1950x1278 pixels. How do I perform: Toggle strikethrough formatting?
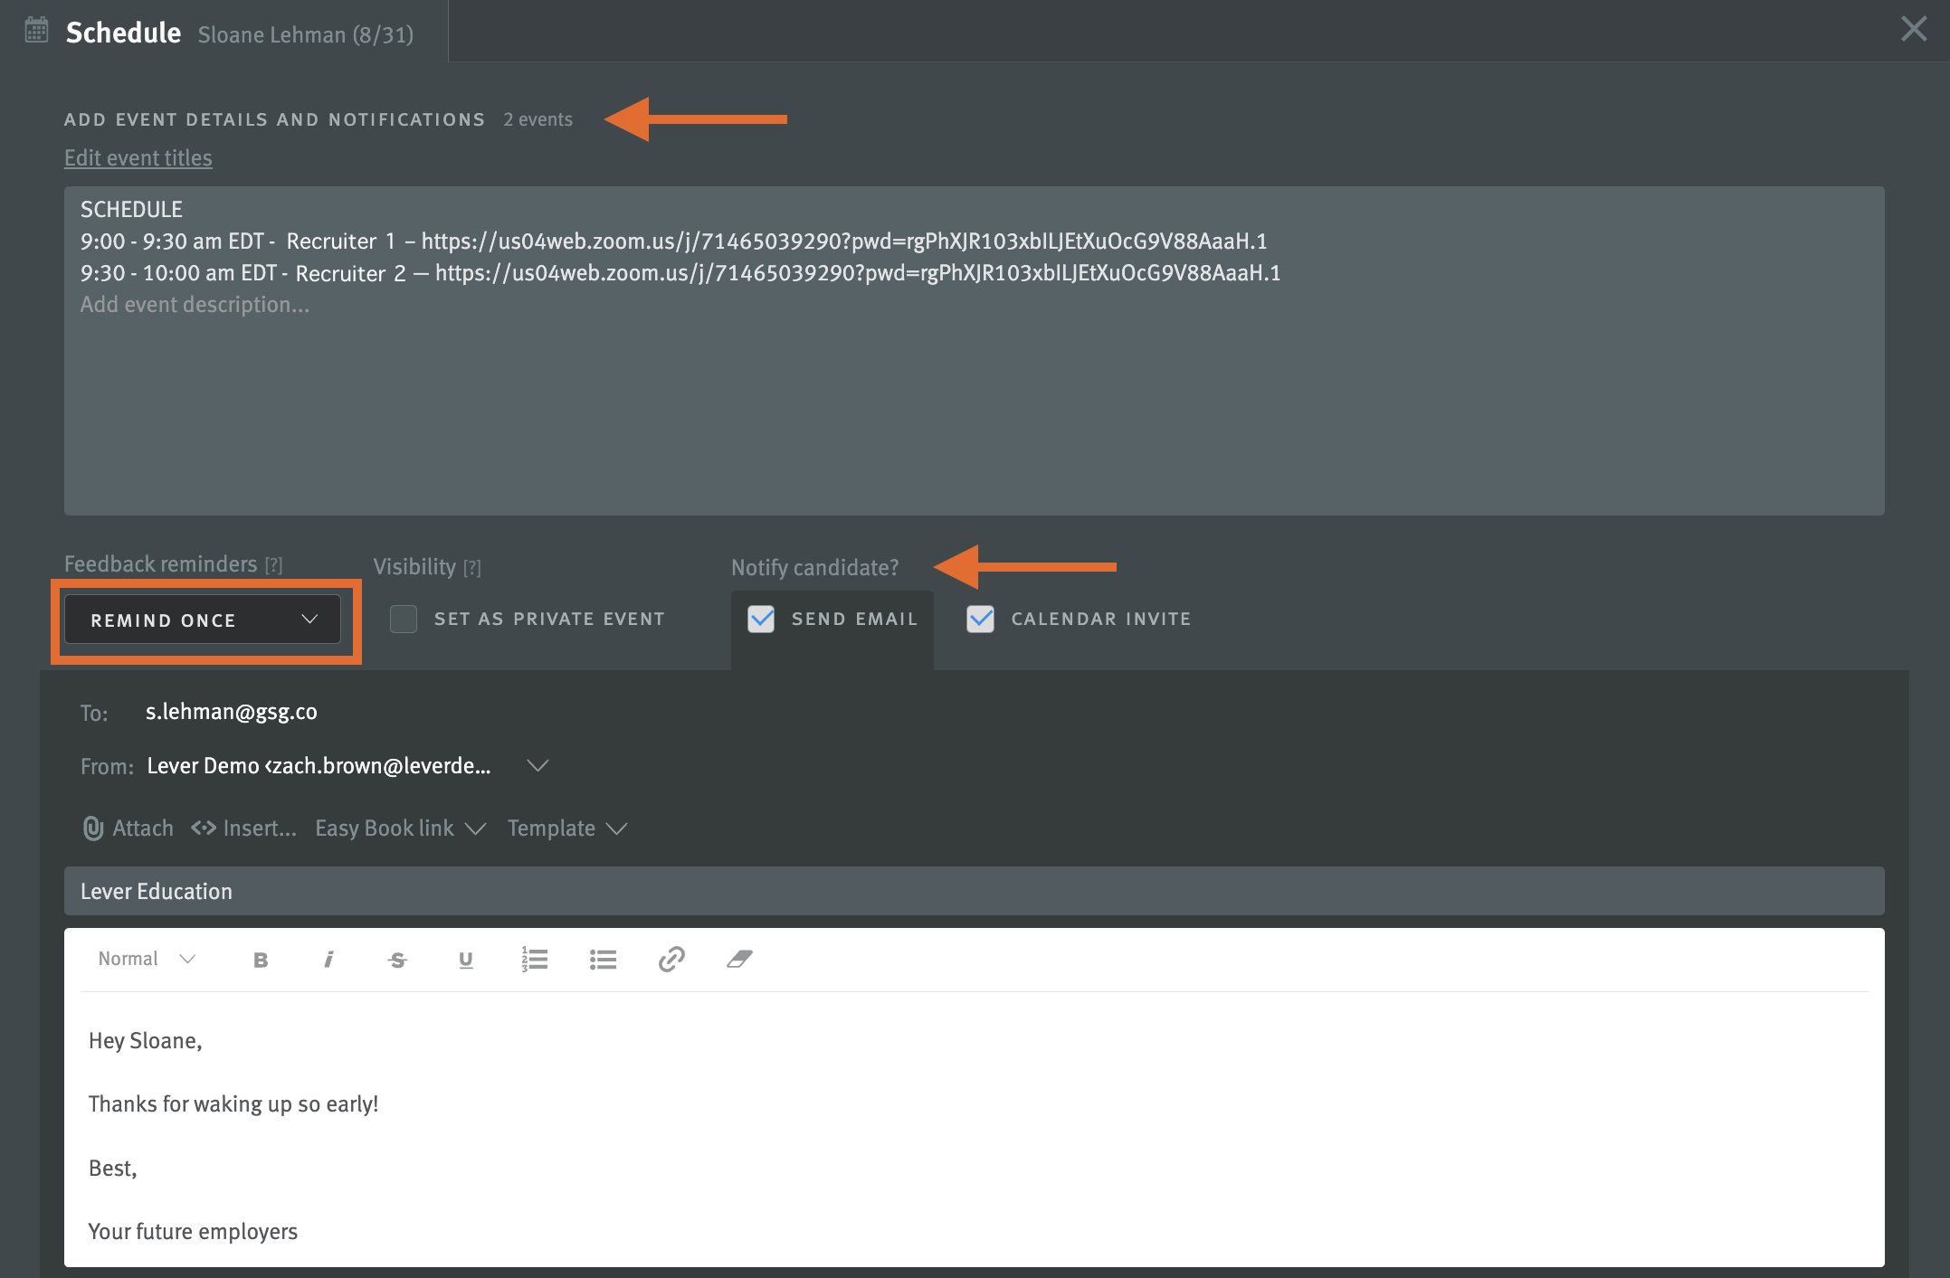(397, 960)
